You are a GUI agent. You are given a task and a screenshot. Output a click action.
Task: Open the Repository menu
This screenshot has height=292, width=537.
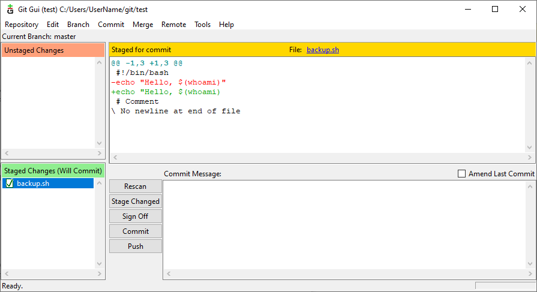coord(22,25)
